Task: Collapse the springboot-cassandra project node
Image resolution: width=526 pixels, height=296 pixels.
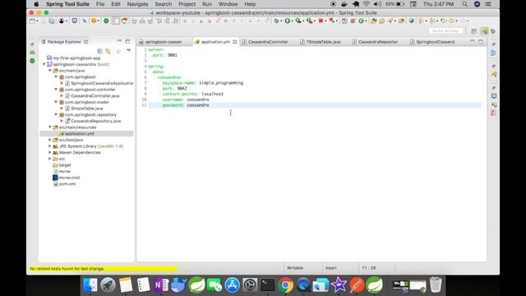Action: [x=44, y=64]
